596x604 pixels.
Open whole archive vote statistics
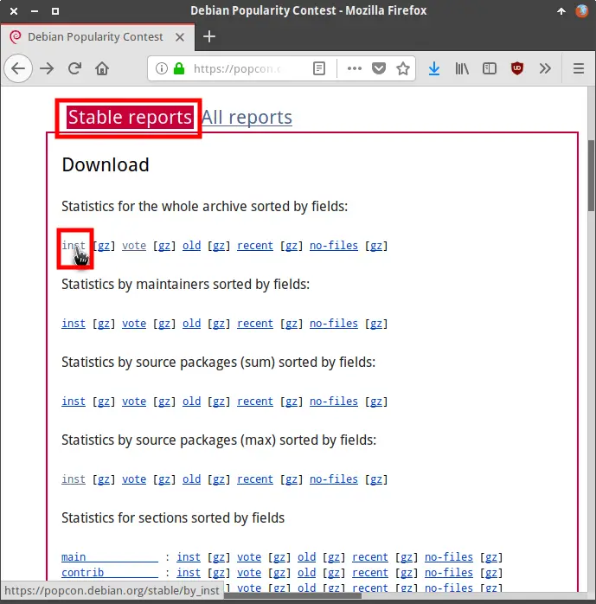tap(134, 246)
